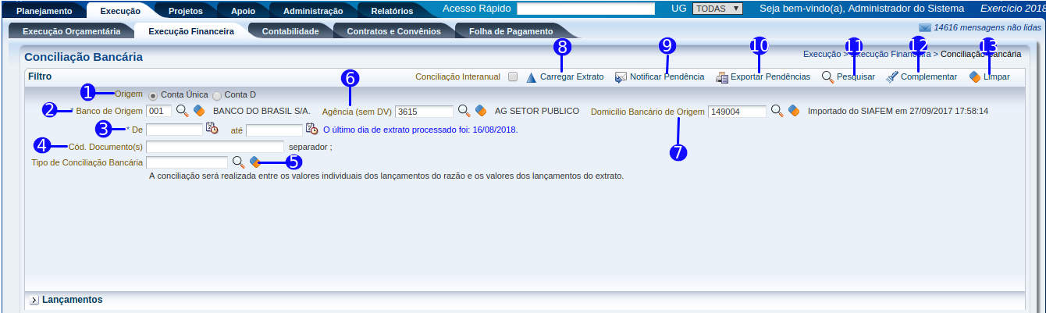Screen dimensions: 1046x313
Task: Open the calendar picker for the De date
Action: point(212,129)
